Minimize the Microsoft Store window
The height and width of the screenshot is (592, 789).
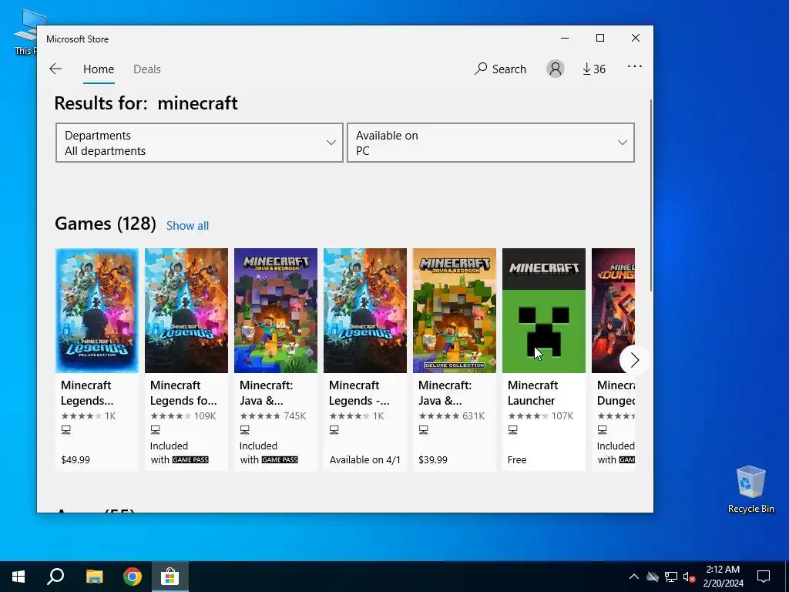(x=565, y=39)
